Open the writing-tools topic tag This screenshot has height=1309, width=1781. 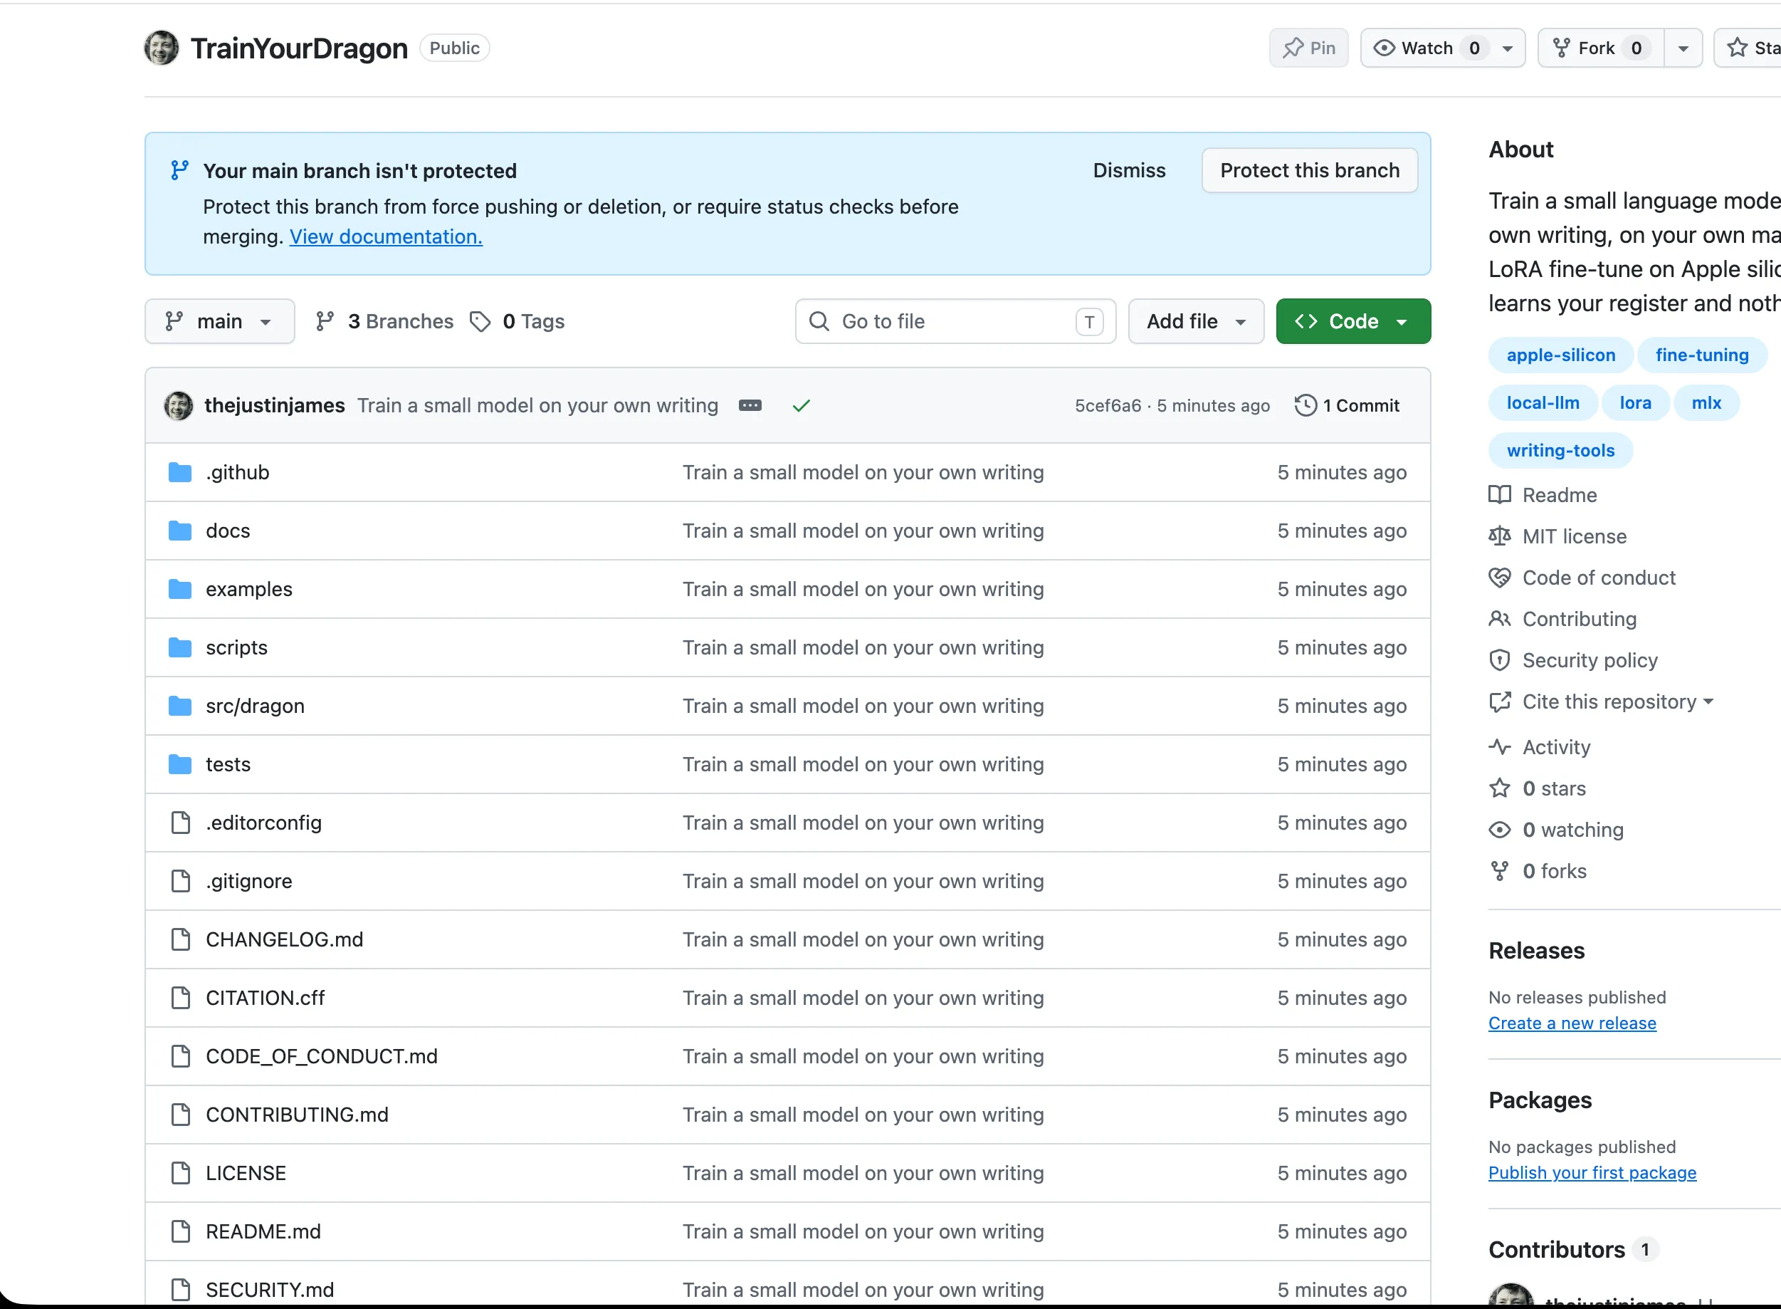(1560, 451)
